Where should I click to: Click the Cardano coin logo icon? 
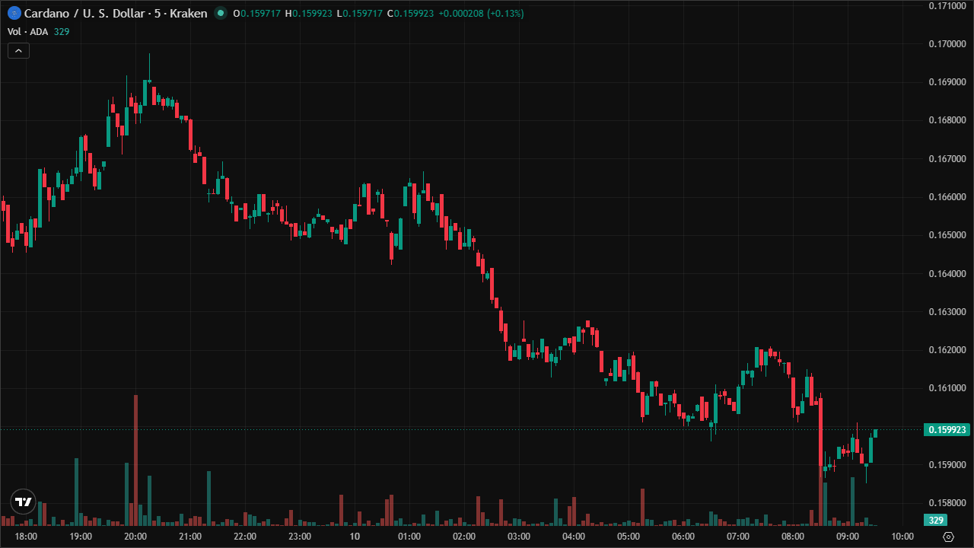pyautogui.click(x=14, y=13)
